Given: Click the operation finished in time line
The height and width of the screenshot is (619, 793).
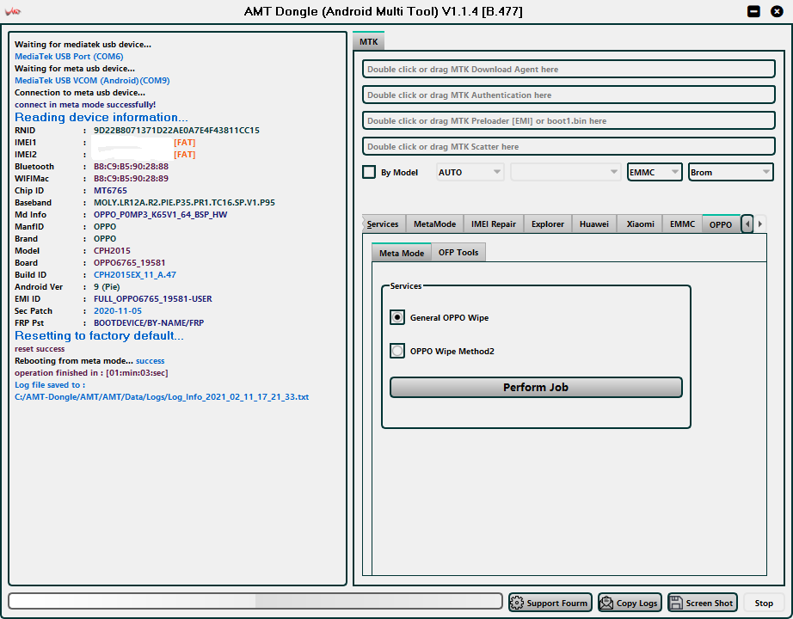Looking at the screenshot, I should point(91,373).
